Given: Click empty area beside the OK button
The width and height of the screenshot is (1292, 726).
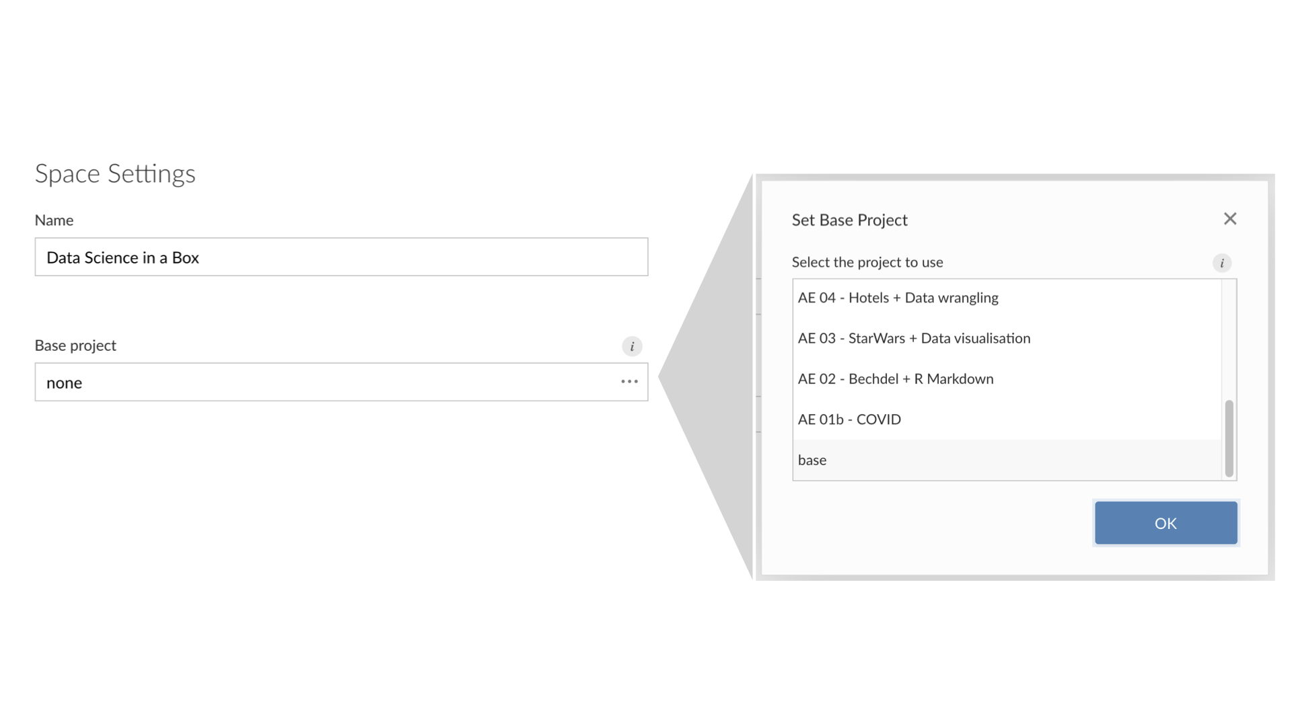Looking at the screenshot, I should click(942, 523).
